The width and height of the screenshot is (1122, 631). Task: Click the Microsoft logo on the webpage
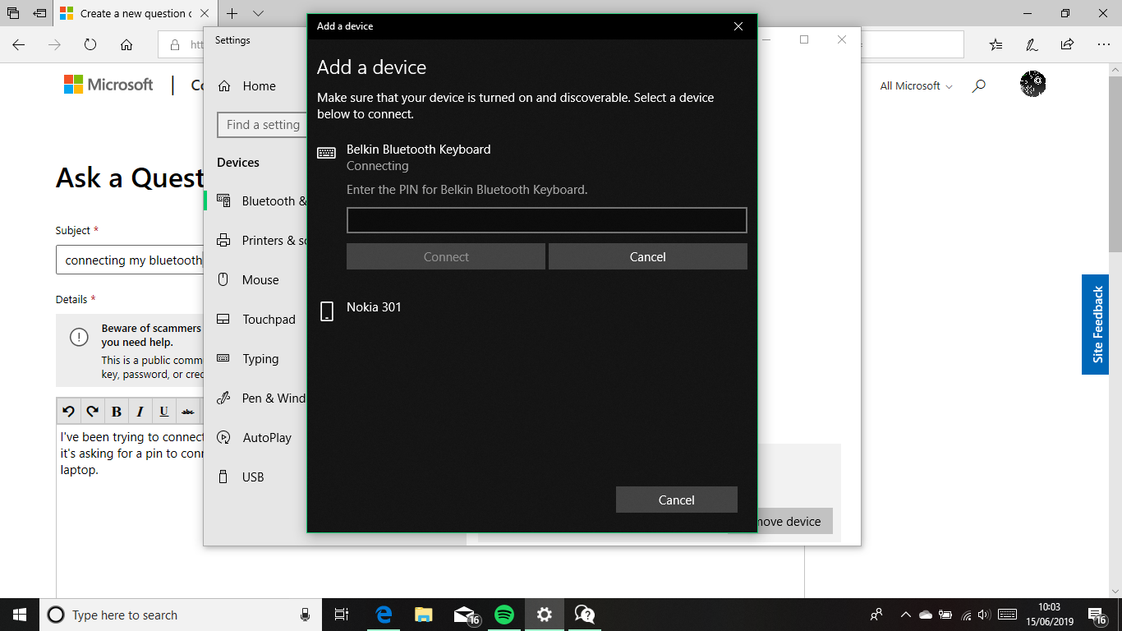click(x=108, y=85)
